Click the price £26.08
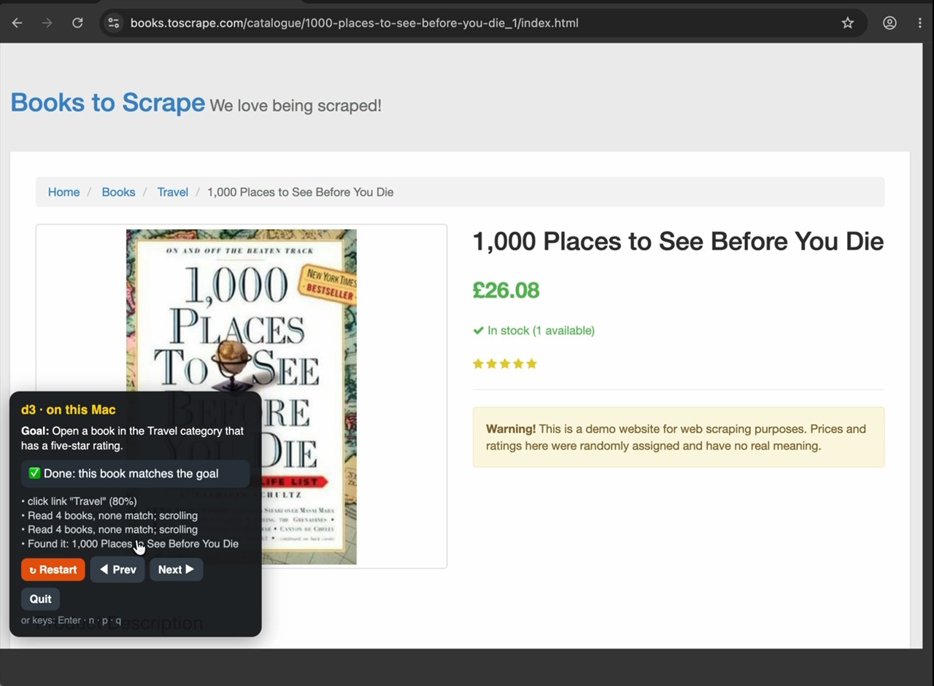Image resolution: width=934 pixels, height=686 pixels. pos(506,290)
